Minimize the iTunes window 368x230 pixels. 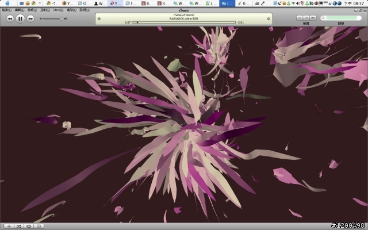[356, 10]
